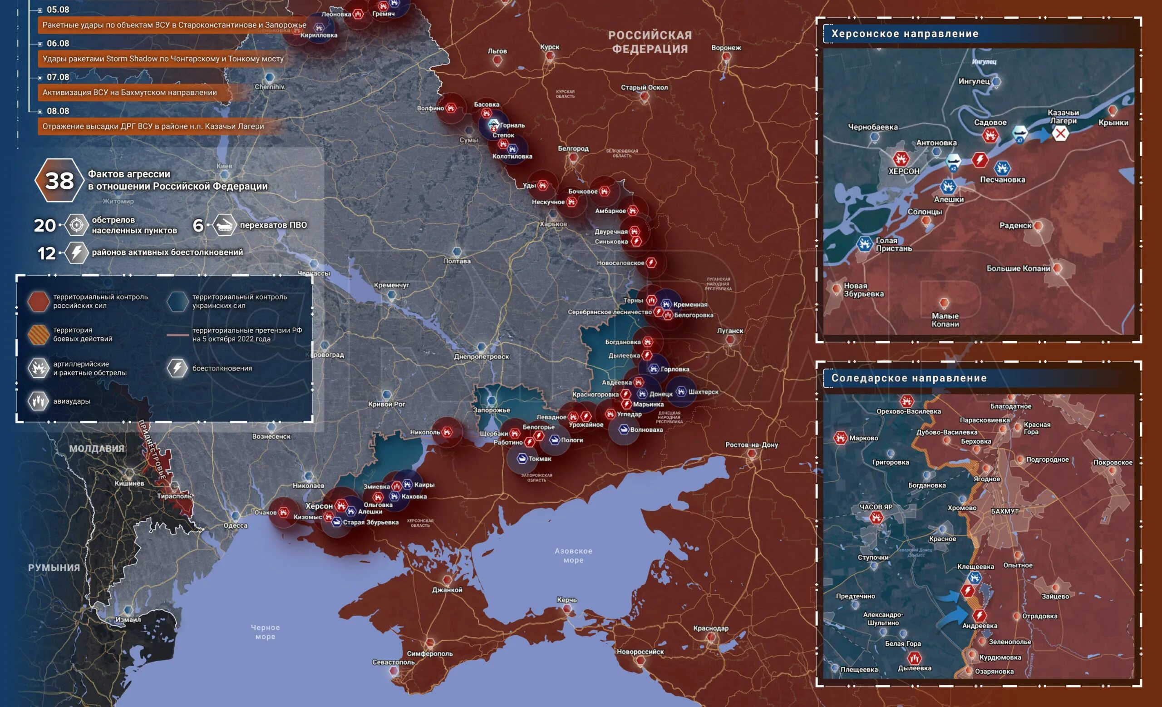Click the 'Удары ракетами Storm Shadow' banner
The image size is (1162, 707).
[x=163, y=59]
